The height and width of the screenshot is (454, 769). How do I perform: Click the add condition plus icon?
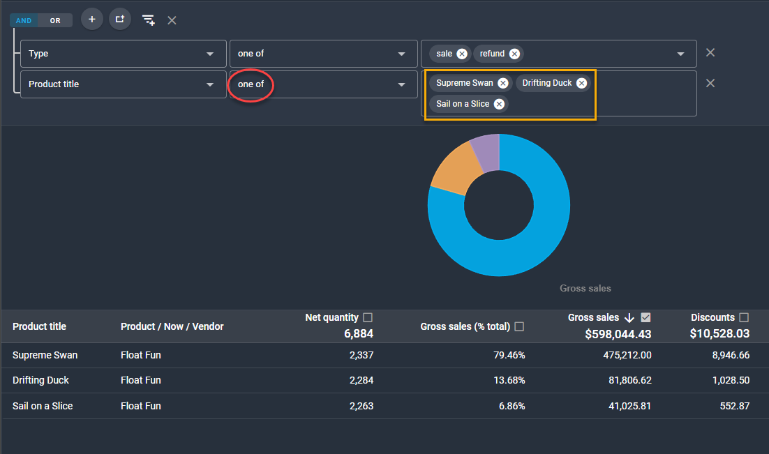[91, 20]
